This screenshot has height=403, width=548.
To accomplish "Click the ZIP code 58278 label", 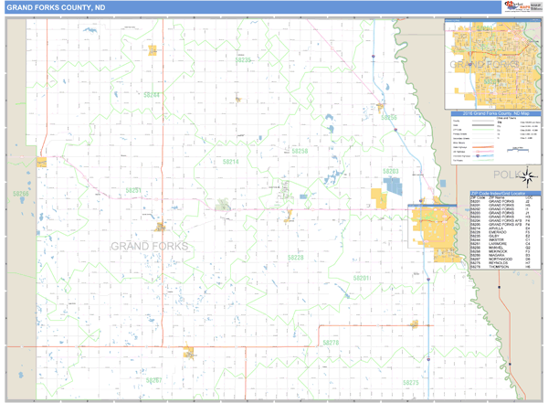I will [331, 342].
